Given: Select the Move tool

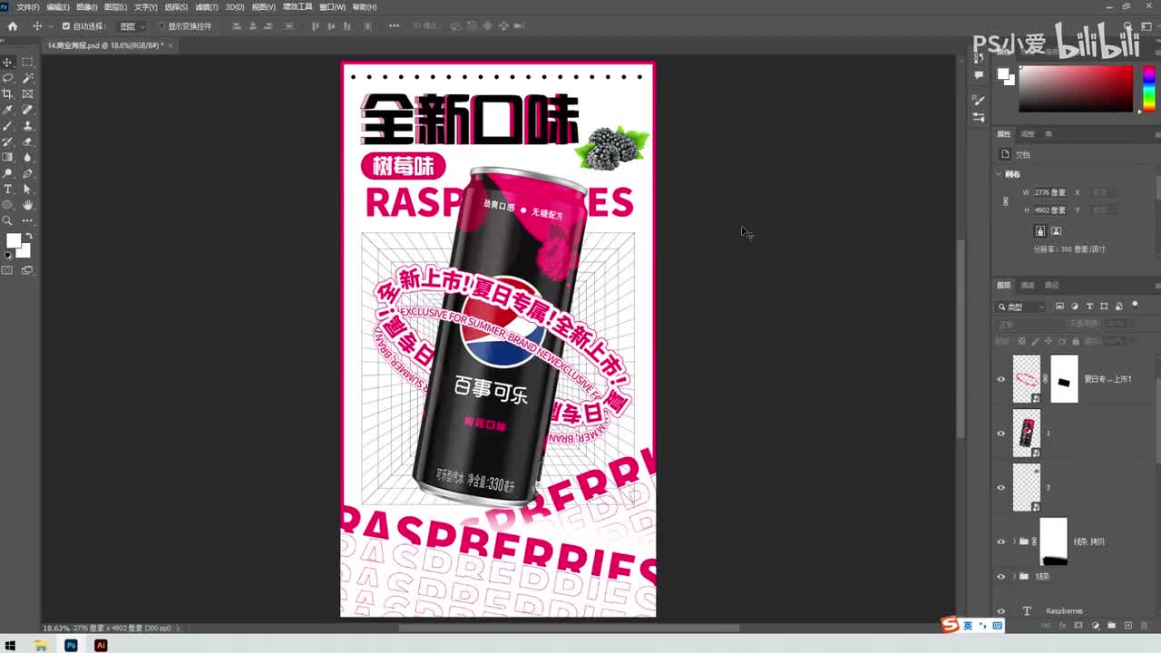Looking at the screenshot, I should tap(8, 62).
